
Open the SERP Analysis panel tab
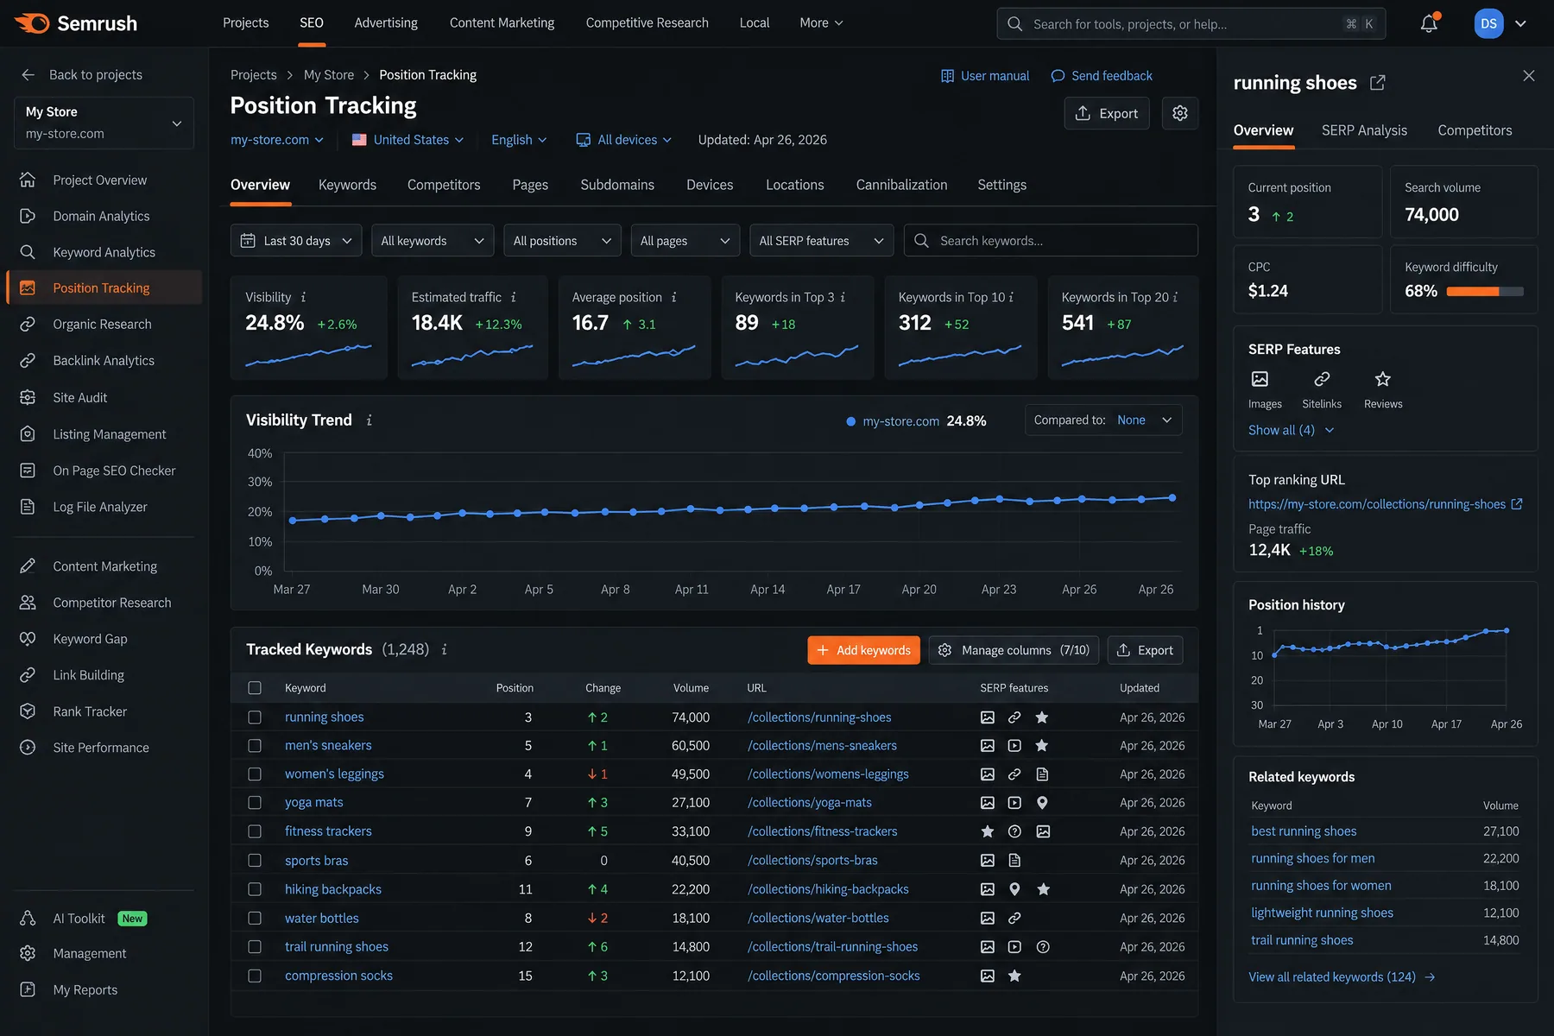pyautogui.click(x=1364, y=130)
